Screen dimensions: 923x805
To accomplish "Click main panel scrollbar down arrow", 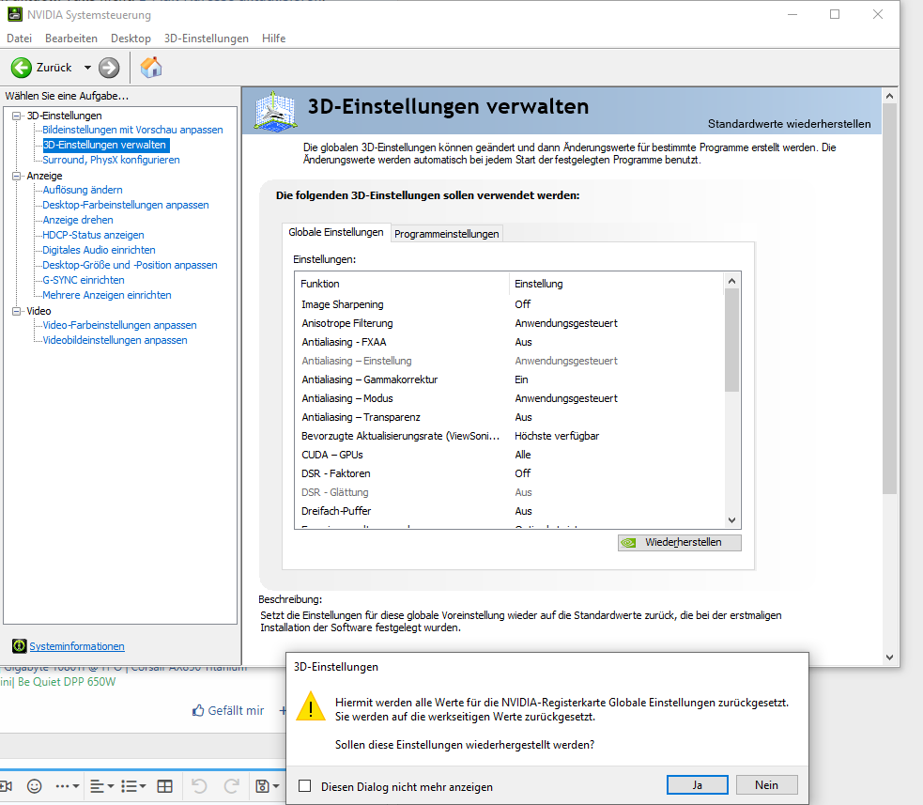I will click(889, 658).
